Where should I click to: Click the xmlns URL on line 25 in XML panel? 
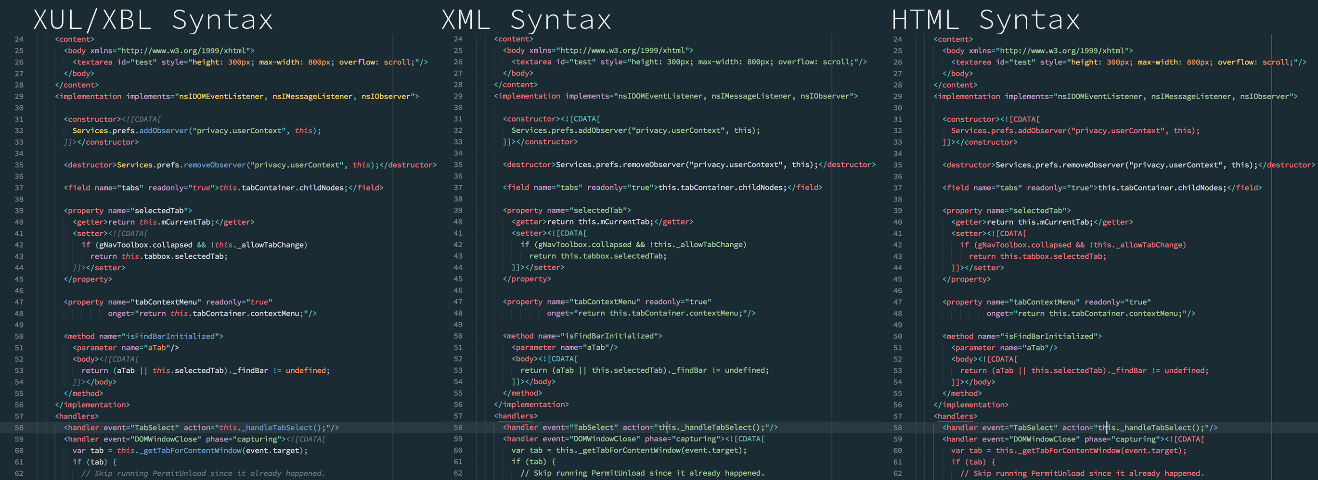(623, 50)
